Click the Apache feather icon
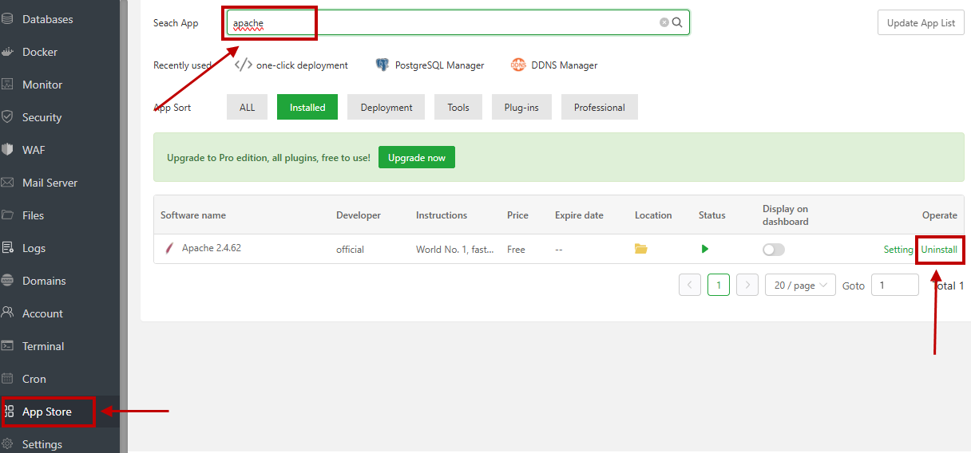The height and width of the screenshot is (453, 971). (x=168, y=249)
